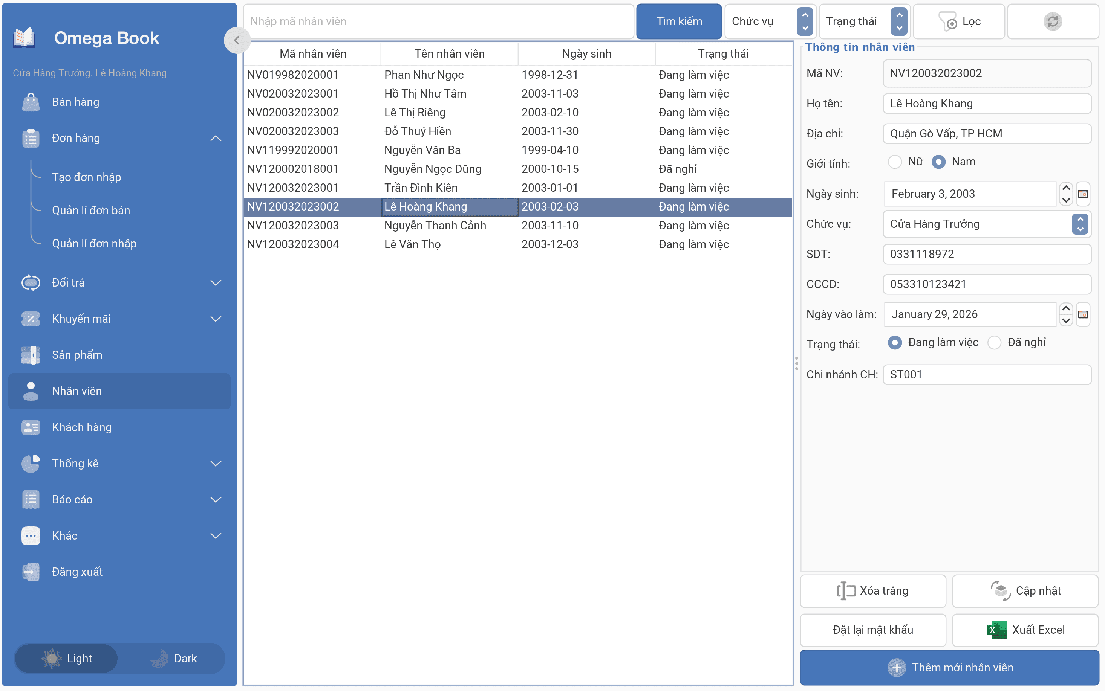This screenshot has width=1105, height=691.
Task: Open the calendar picker for Ngày sinh
Action: tap(1083, 194)
